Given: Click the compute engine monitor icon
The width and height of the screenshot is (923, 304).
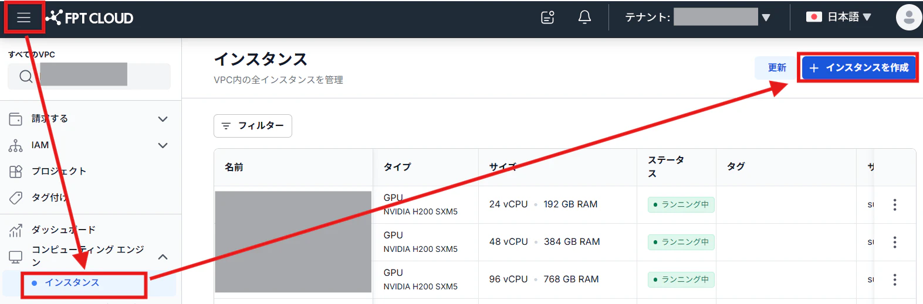Looking at the screenshot, I should coord(16,257).
